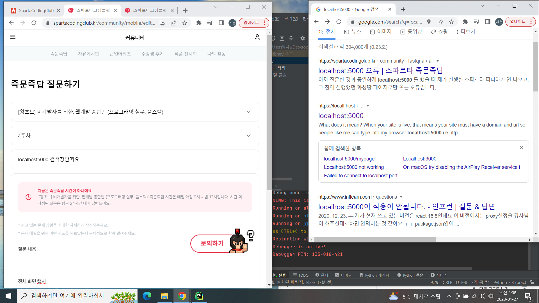This screenshot has height=303, width=539.
Task: Go back in left Chrome window
Action: (11, 23)
